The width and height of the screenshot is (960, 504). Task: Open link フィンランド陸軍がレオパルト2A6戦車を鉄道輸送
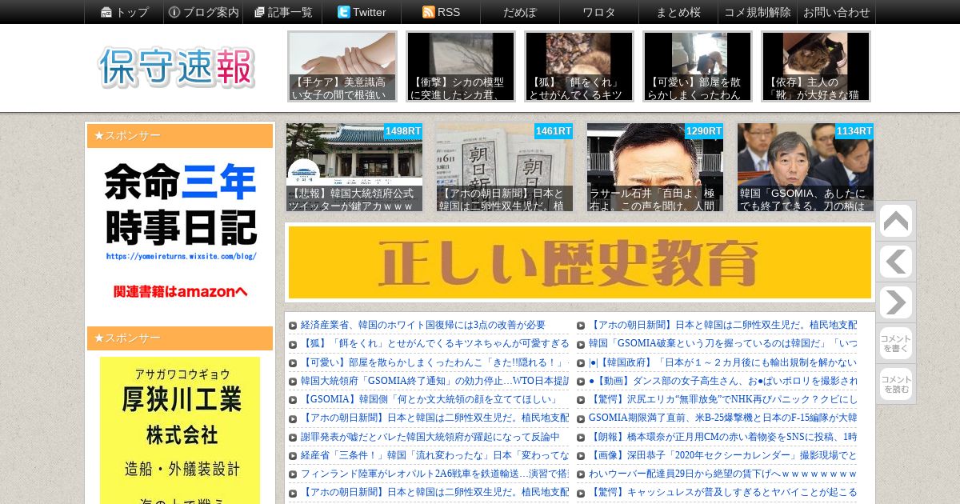434,474
